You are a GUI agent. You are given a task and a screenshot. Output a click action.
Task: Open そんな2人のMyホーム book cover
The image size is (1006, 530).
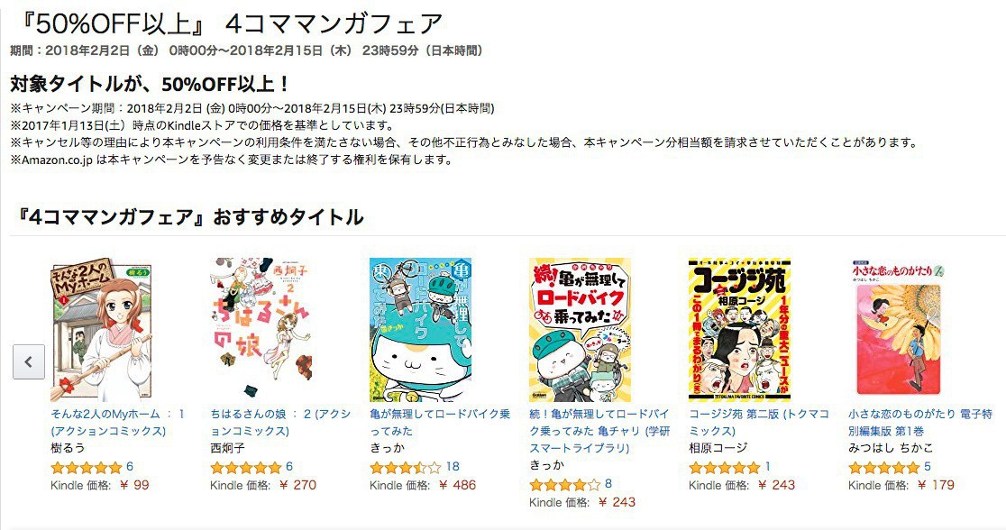coord(101,330)
